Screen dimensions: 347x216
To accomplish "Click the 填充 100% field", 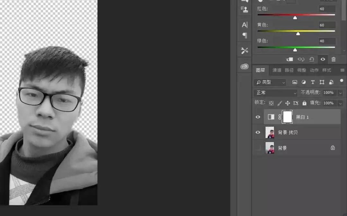I will [x=329, y=103].
